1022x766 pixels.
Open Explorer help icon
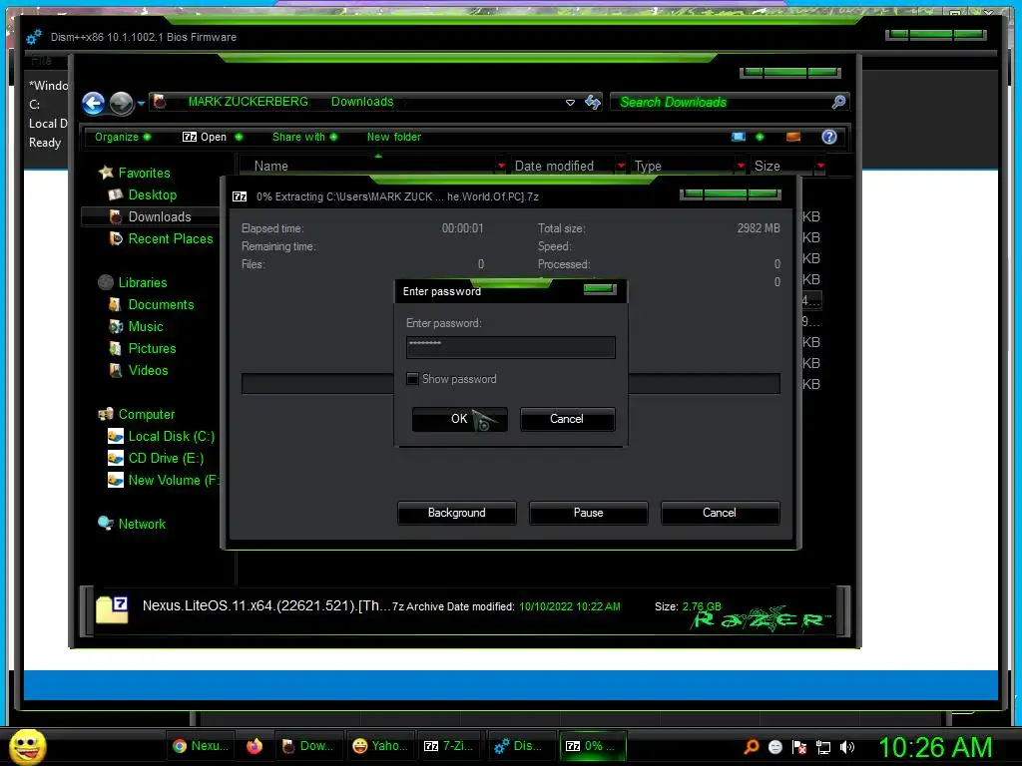tap(829, 137)
